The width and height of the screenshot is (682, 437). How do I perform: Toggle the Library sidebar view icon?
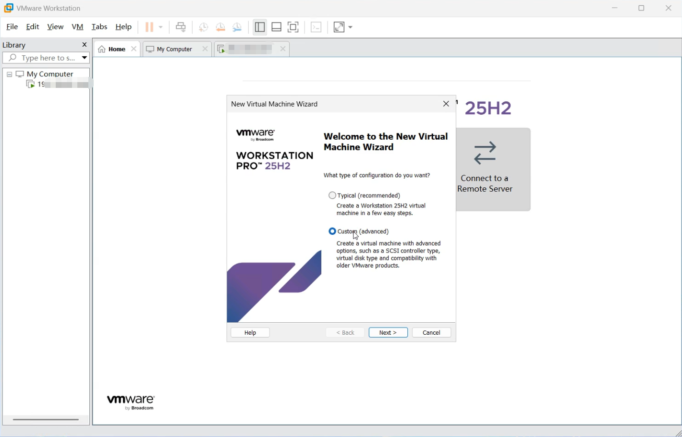[260, 27]
